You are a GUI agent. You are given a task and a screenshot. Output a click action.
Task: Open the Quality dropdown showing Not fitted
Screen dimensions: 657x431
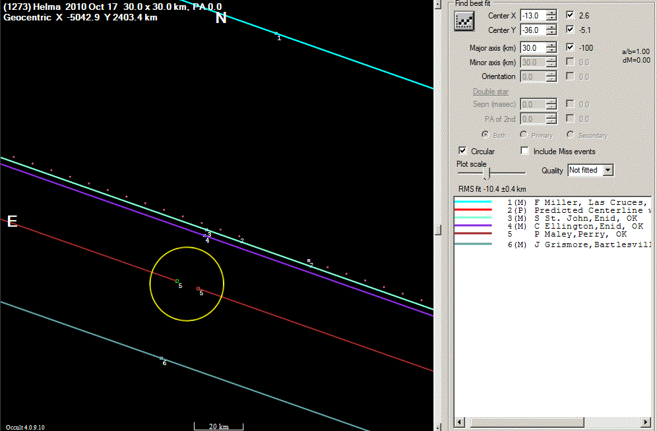click(x=608, y=170)
